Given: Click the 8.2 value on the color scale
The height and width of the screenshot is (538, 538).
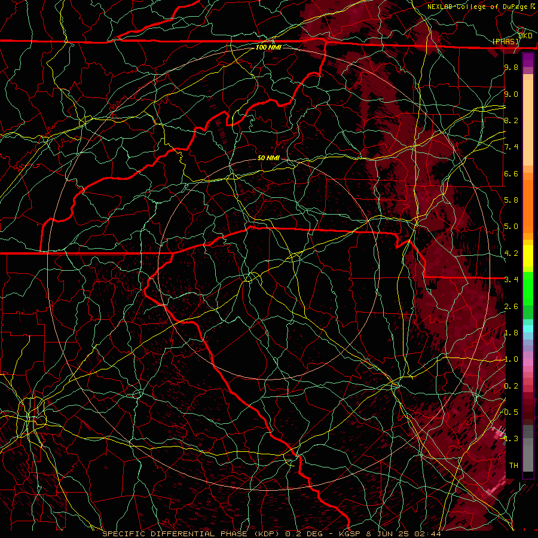Looking at the screenshot, I should (511, 120).
